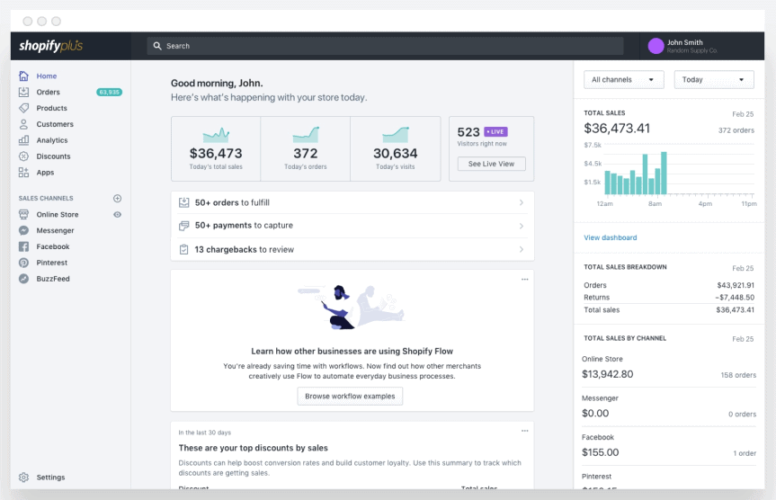
Task: Click the 63,935 orders count badge
Action: tap(109, 92)
